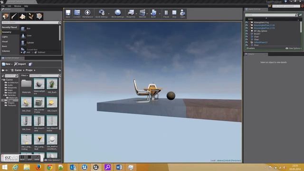Click the Build toolbar button
Viewport: 304px width, 171px height.
(153, 14)
